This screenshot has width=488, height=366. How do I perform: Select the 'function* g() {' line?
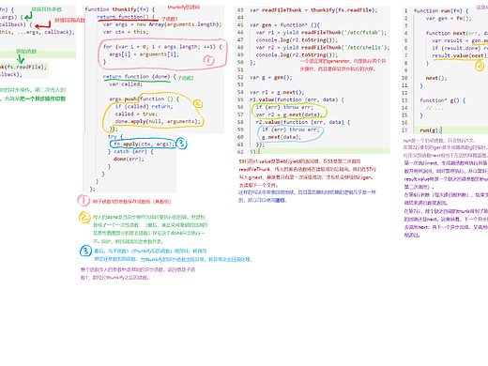point(443,100)
